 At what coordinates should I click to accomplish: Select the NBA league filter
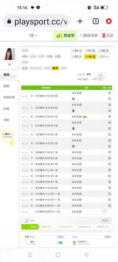coord(25,57)
